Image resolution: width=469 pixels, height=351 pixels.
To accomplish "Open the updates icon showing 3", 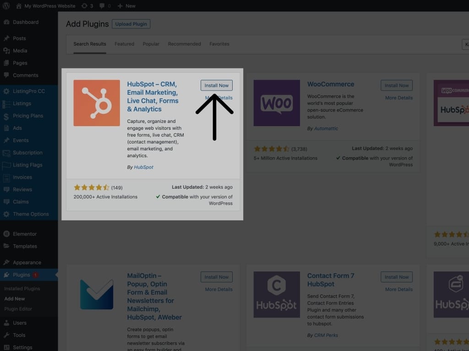I will [87, 6].
